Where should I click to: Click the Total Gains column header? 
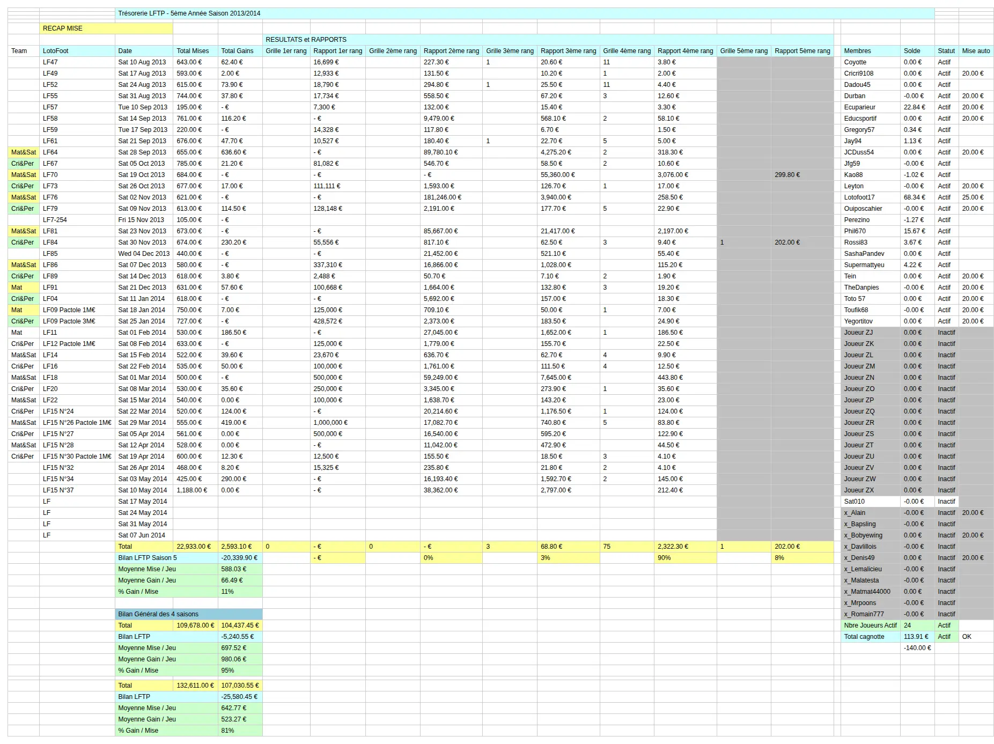240,51
